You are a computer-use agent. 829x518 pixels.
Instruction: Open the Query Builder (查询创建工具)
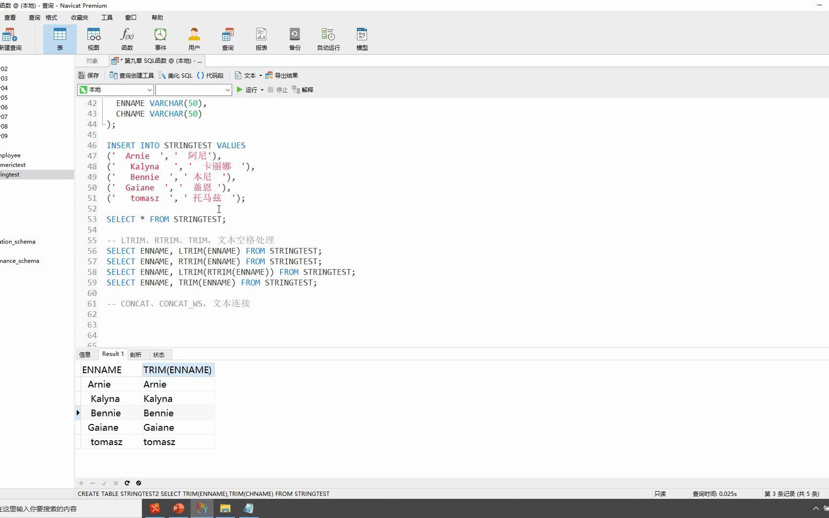pos(132,75)
